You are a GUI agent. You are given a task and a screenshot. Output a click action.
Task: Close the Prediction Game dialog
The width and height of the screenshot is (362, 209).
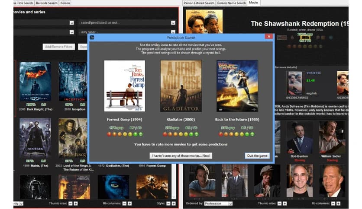(x=269, y=37)
